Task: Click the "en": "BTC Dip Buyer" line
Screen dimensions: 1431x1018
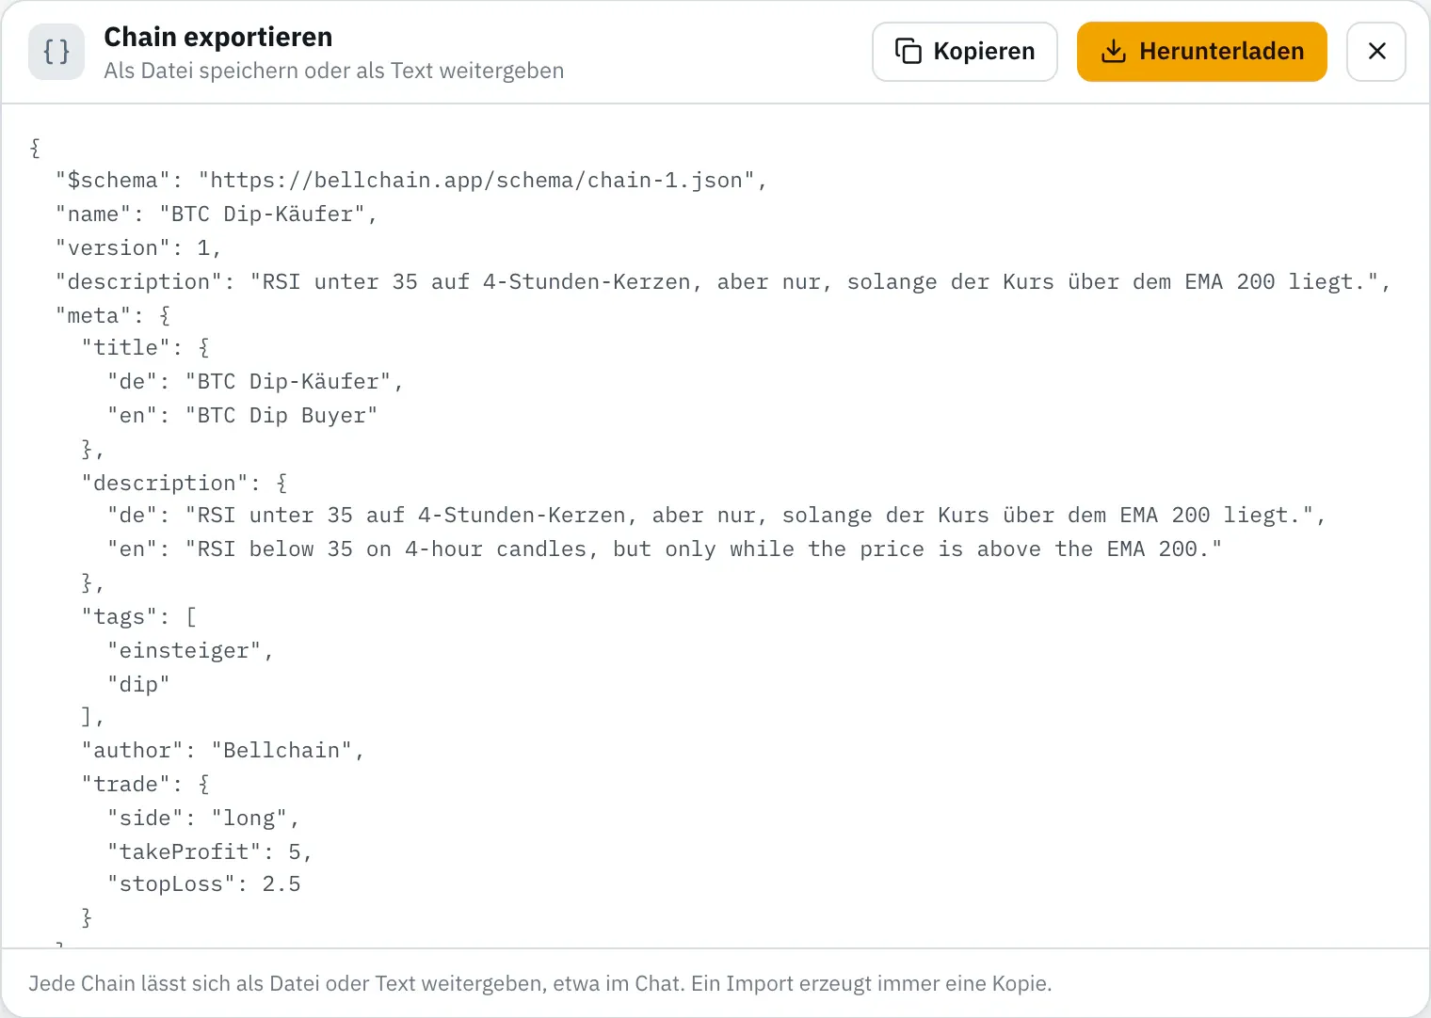Action: click(243, 416)
